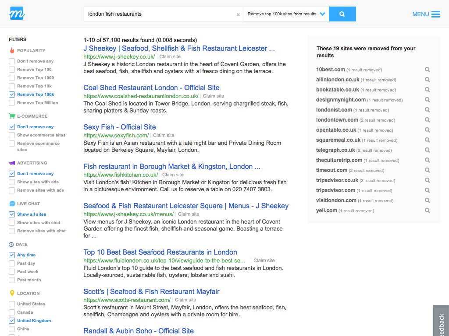Check Remove sites with ads

point(12,190)
